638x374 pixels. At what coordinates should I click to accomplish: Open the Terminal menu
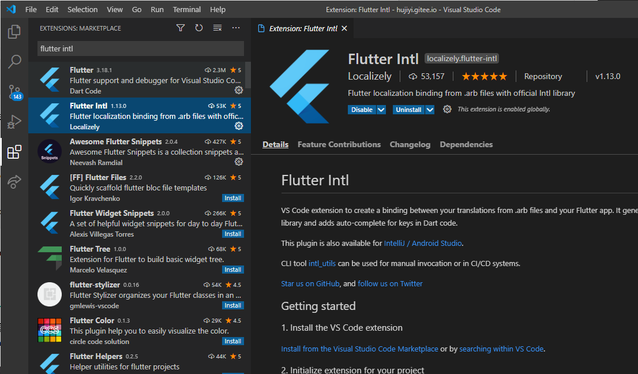187,9
